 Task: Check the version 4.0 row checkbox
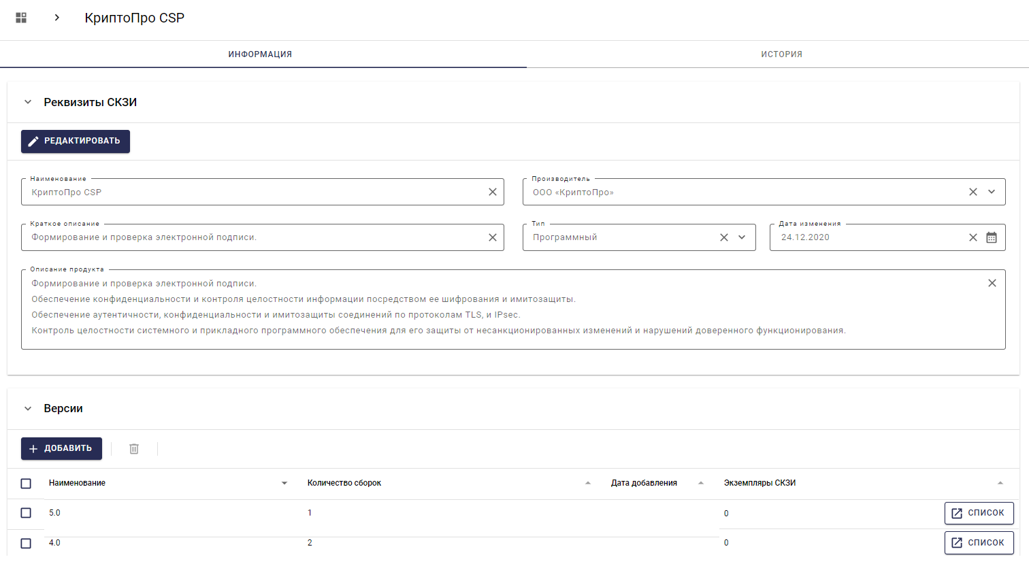click(x=26, y=543)
